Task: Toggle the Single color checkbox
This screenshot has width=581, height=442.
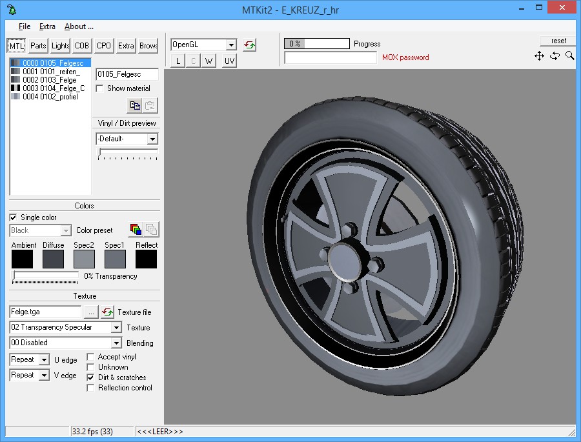Action: tap(14, 217)
